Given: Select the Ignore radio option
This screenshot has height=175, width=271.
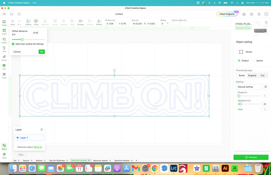Looking at the screenshot, I should (x=254, y=61).
